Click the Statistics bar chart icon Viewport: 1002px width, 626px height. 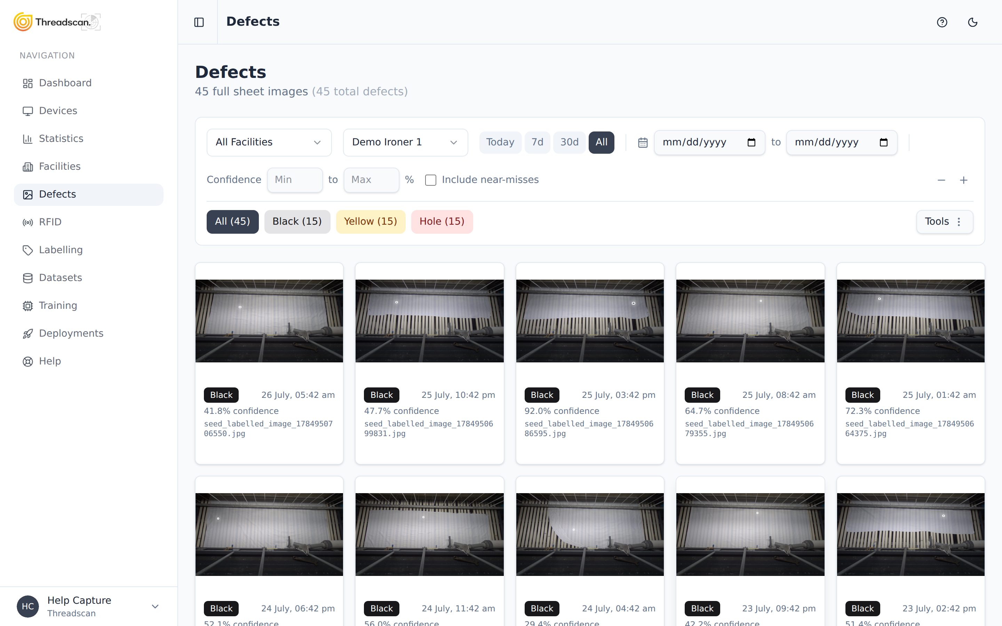[28, 139]
